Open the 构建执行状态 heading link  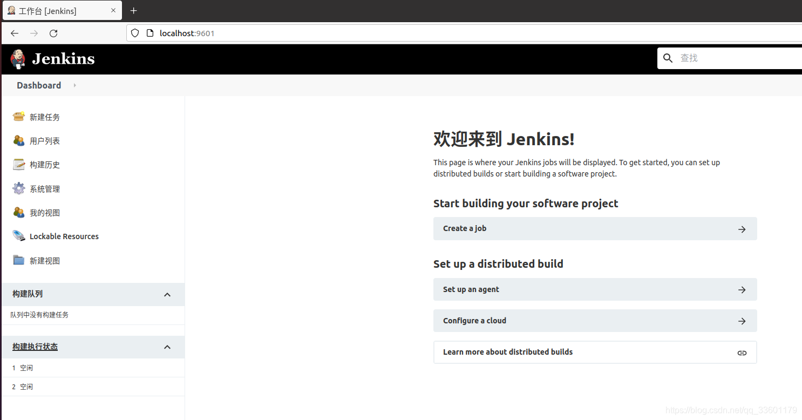[35, 347]
